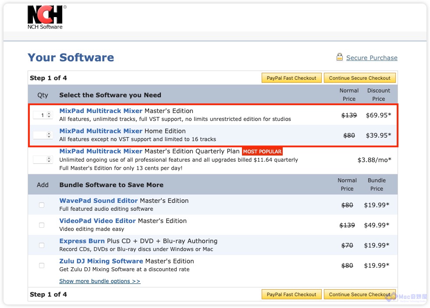Open the Secure Purchase link
The height and width of the screenshot is (308, 430).
(x=372, y=58)
